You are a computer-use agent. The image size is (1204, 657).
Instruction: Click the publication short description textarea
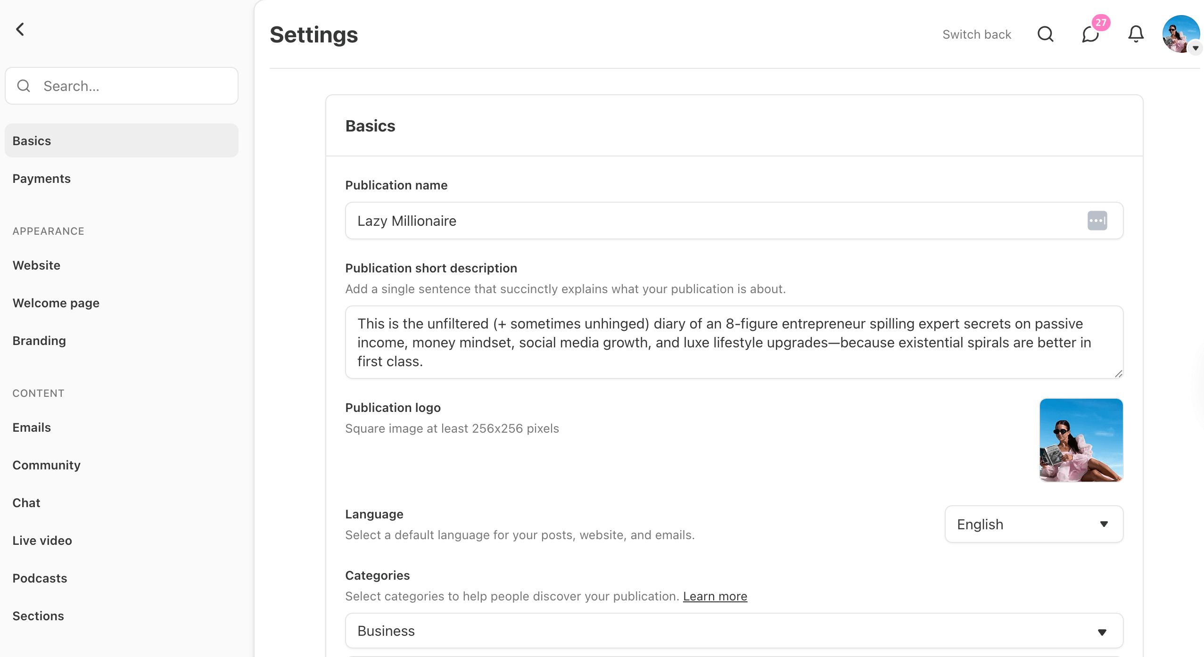click(734, 342)
